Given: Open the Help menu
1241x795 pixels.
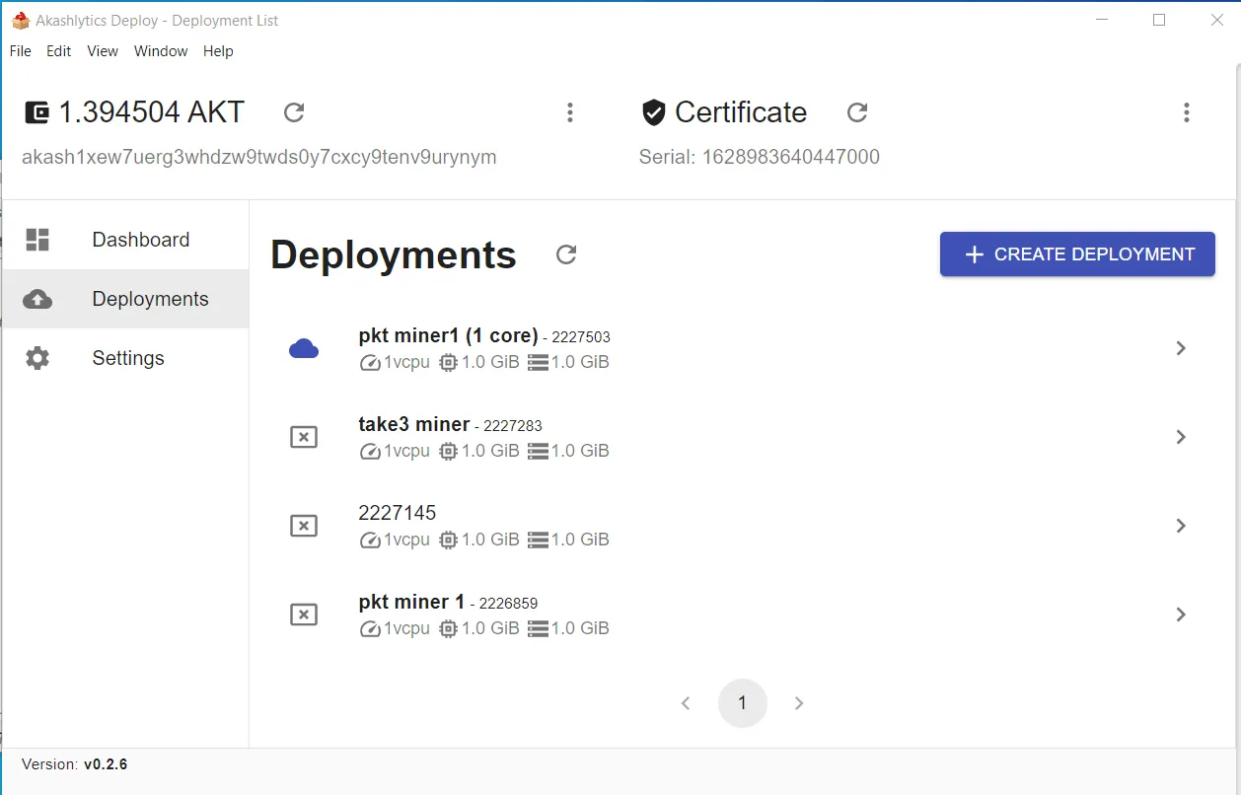Looking at the screenshot, I should click(218, 51).
